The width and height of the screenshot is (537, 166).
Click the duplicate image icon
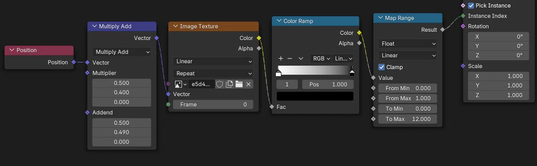pyautogui.click(x=229, y=84)
